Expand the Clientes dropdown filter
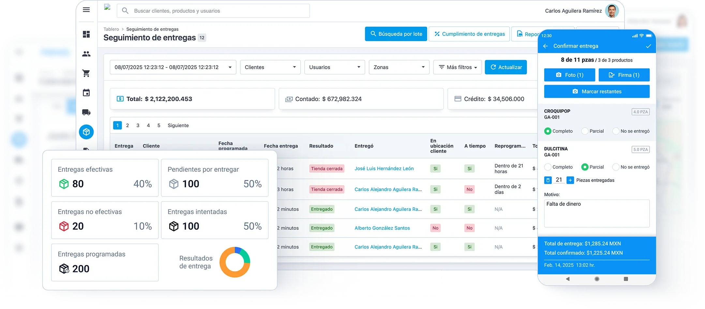This screenshot has width=705, height=309. [x=270, y=67]
